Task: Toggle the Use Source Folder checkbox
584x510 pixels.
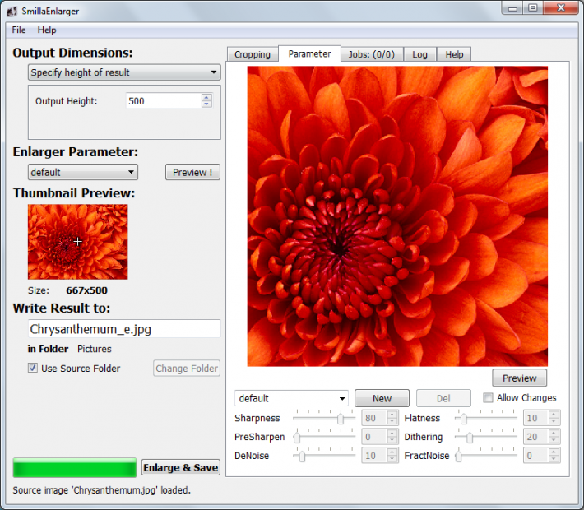Action: 33,368
